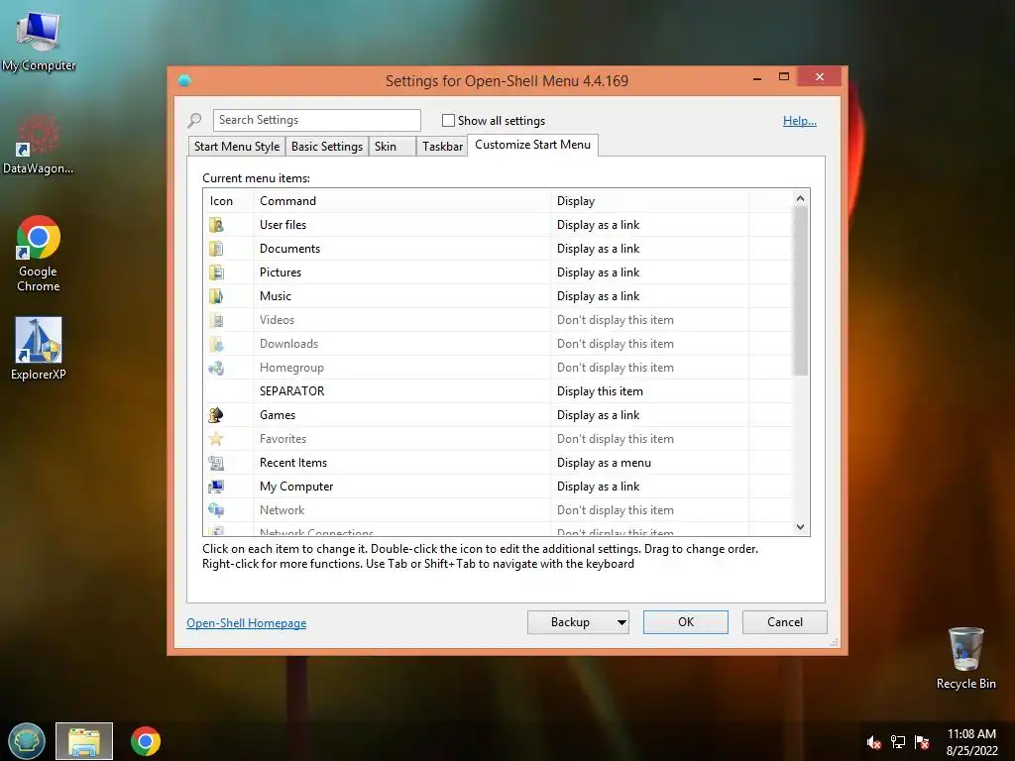Open the Help link

coord(800,120)
